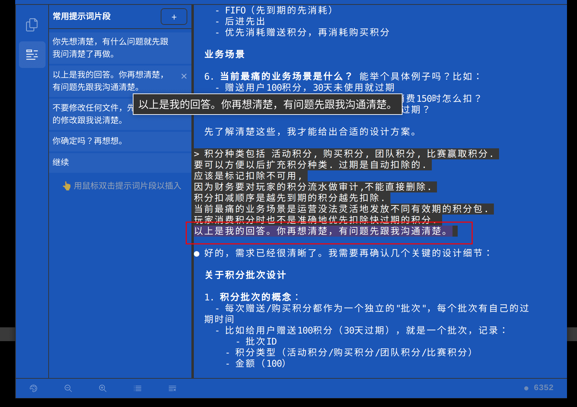The width and height of the screenshot is (577, 407).
Task: Click the 常用提示词片段 panel title
Action: tap(81, 16)
